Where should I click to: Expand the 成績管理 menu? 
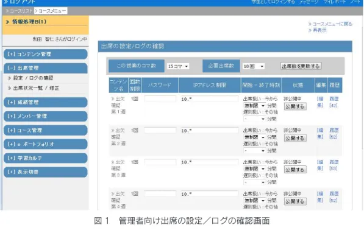tap(46, 102)
